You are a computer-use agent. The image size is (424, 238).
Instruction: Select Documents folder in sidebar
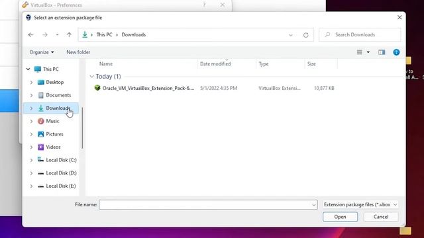coord(58,95)
